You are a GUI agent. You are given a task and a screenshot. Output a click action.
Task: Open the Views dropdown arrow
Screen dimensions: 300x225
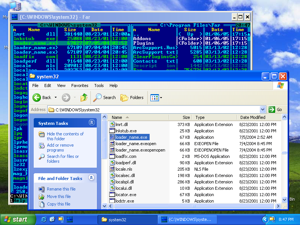click(161, 97)
